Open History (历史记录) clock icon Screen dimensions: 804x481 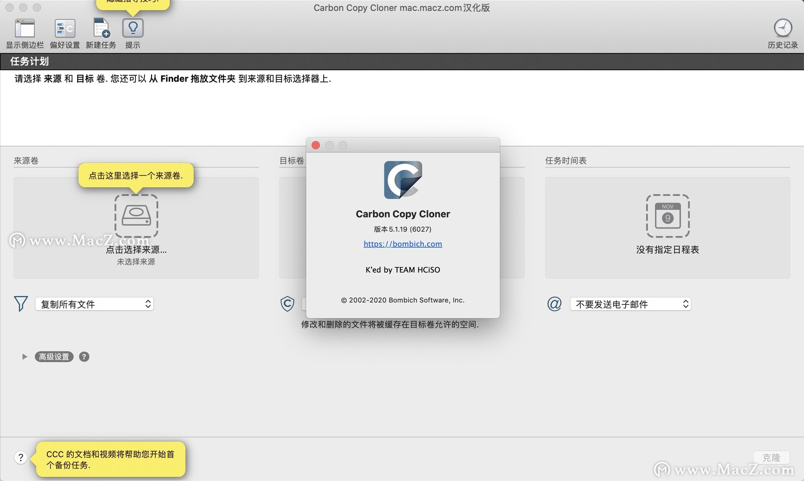coord(783,28)
